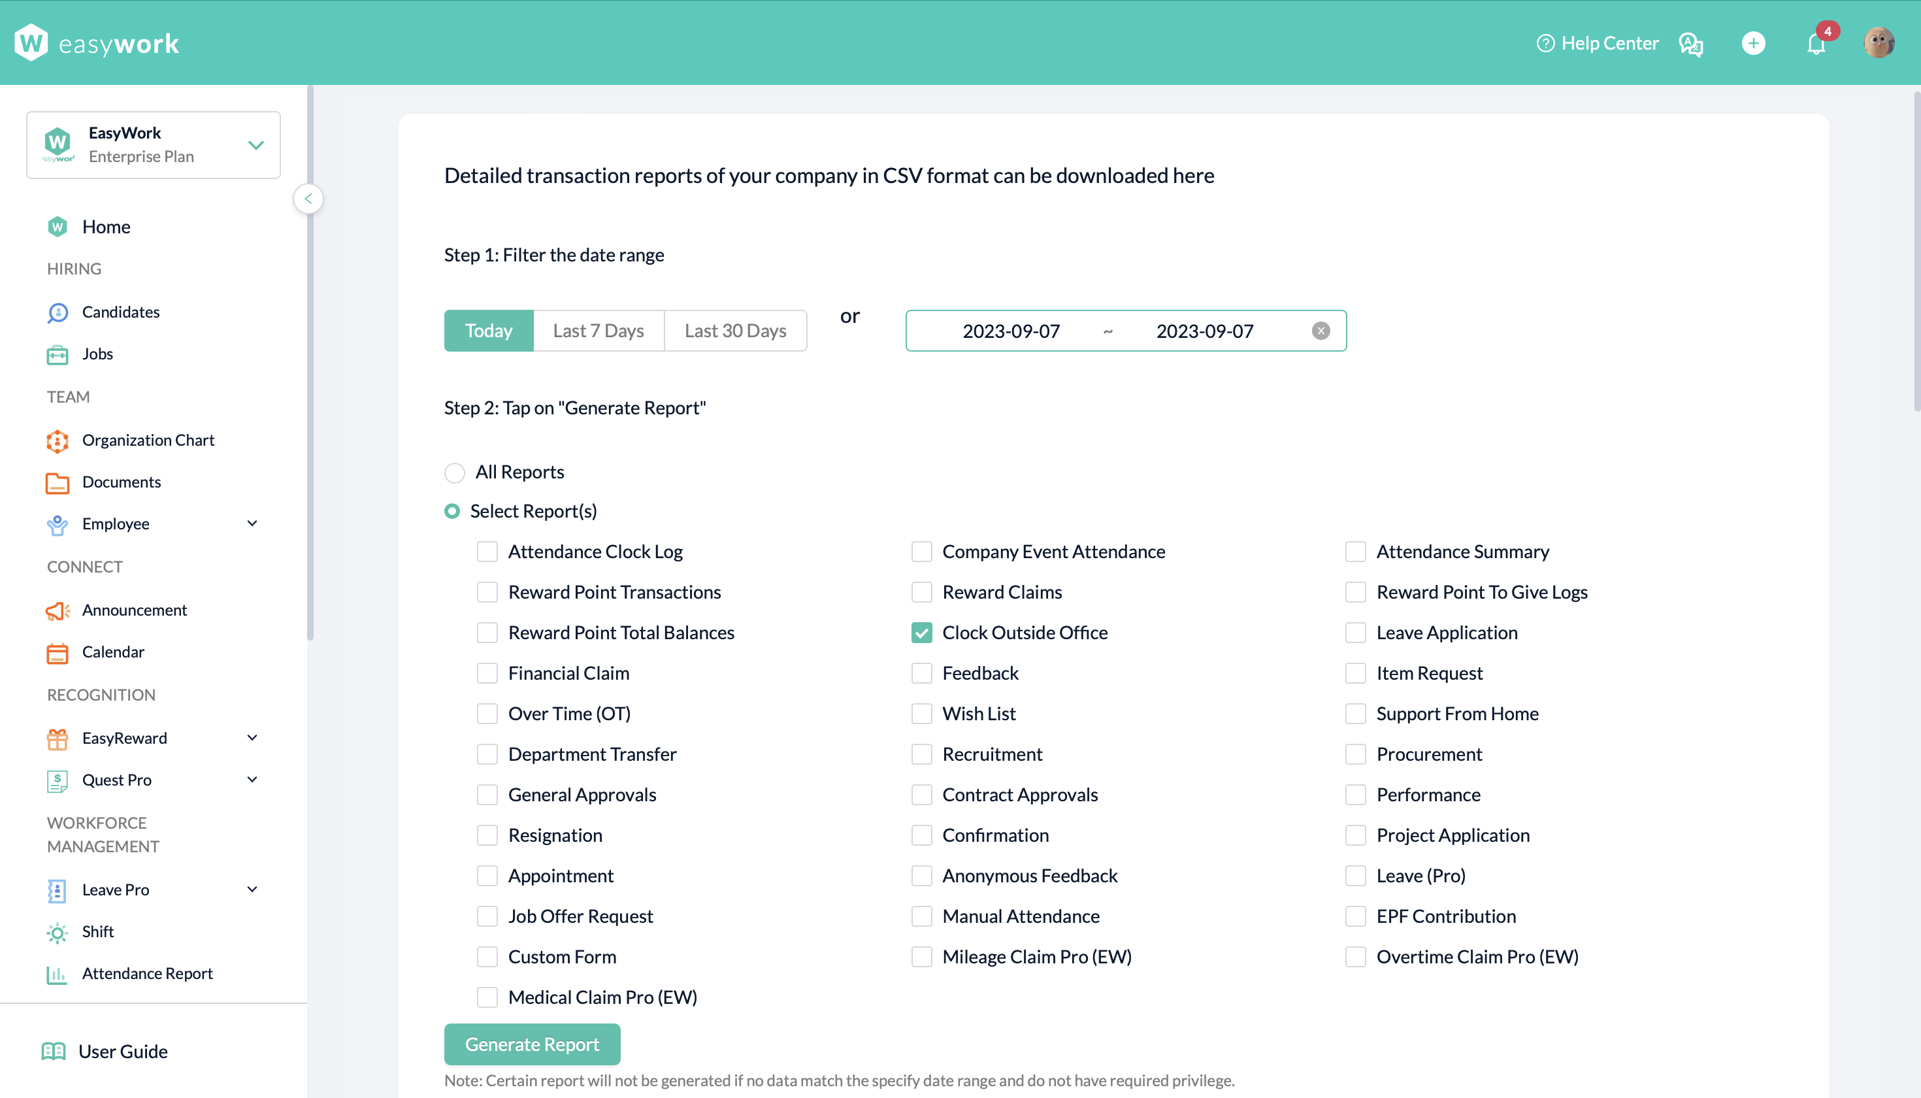Open the Organization Chart sidebar icon
Screen dimensions: 1921x1098
point(57,441)
